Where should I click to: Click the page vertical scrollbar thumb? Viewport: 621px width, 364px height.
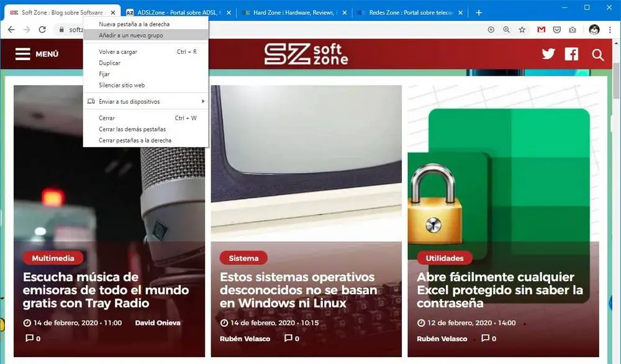pos(616,71)
